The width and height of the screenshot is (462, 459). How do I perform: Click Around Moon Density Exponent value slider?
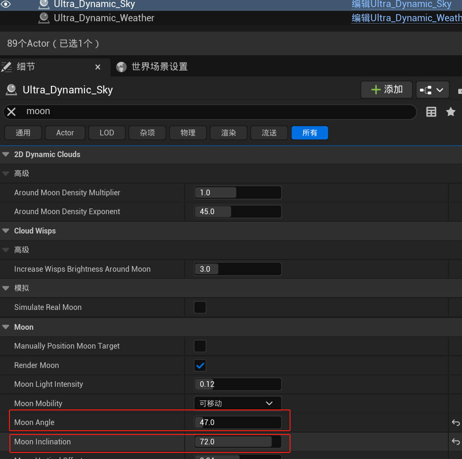coord(238,211)
